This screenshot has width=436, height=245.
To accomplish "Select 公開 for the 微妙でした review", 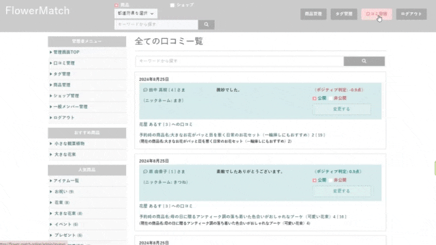I will (315, 98).
